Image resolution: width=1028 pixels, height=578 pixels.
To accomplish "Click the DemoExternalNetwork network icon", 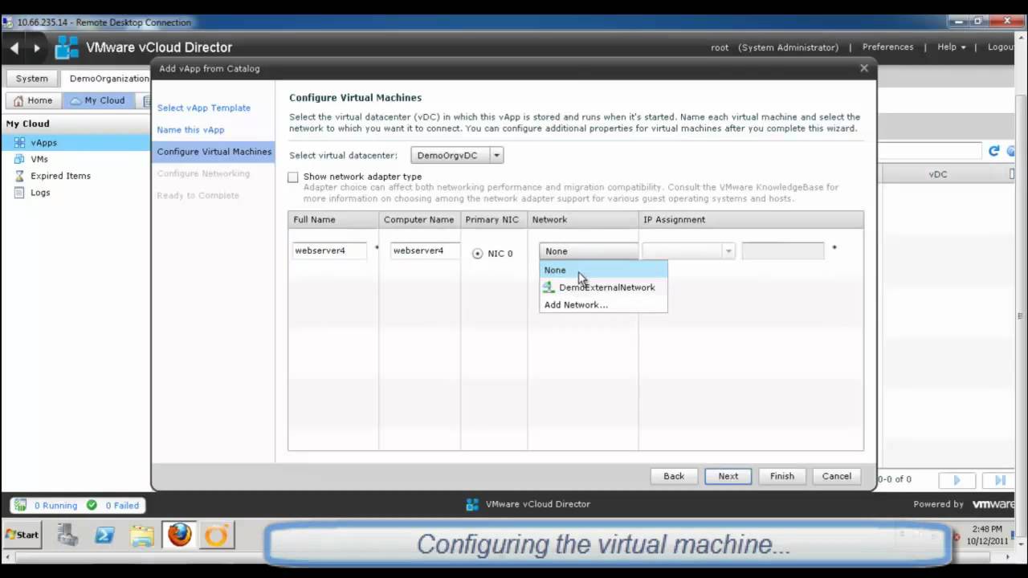I will click(549, 287).
